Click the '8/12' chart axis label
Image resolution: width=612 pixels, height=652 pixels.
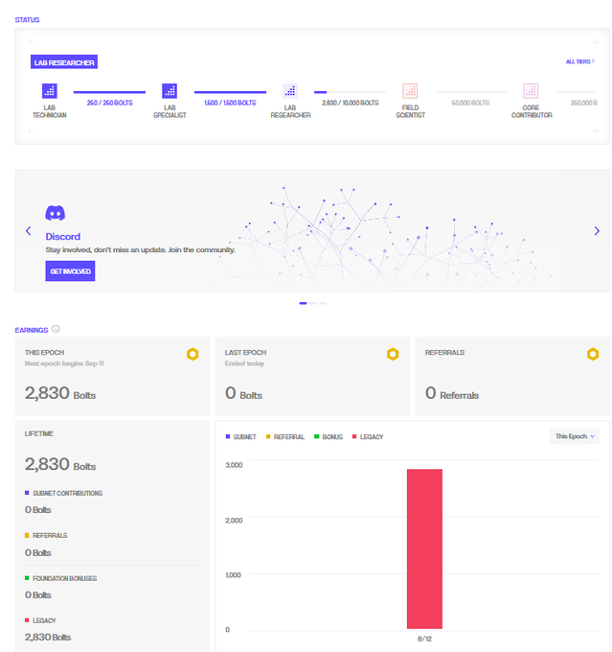coord(424,639)
